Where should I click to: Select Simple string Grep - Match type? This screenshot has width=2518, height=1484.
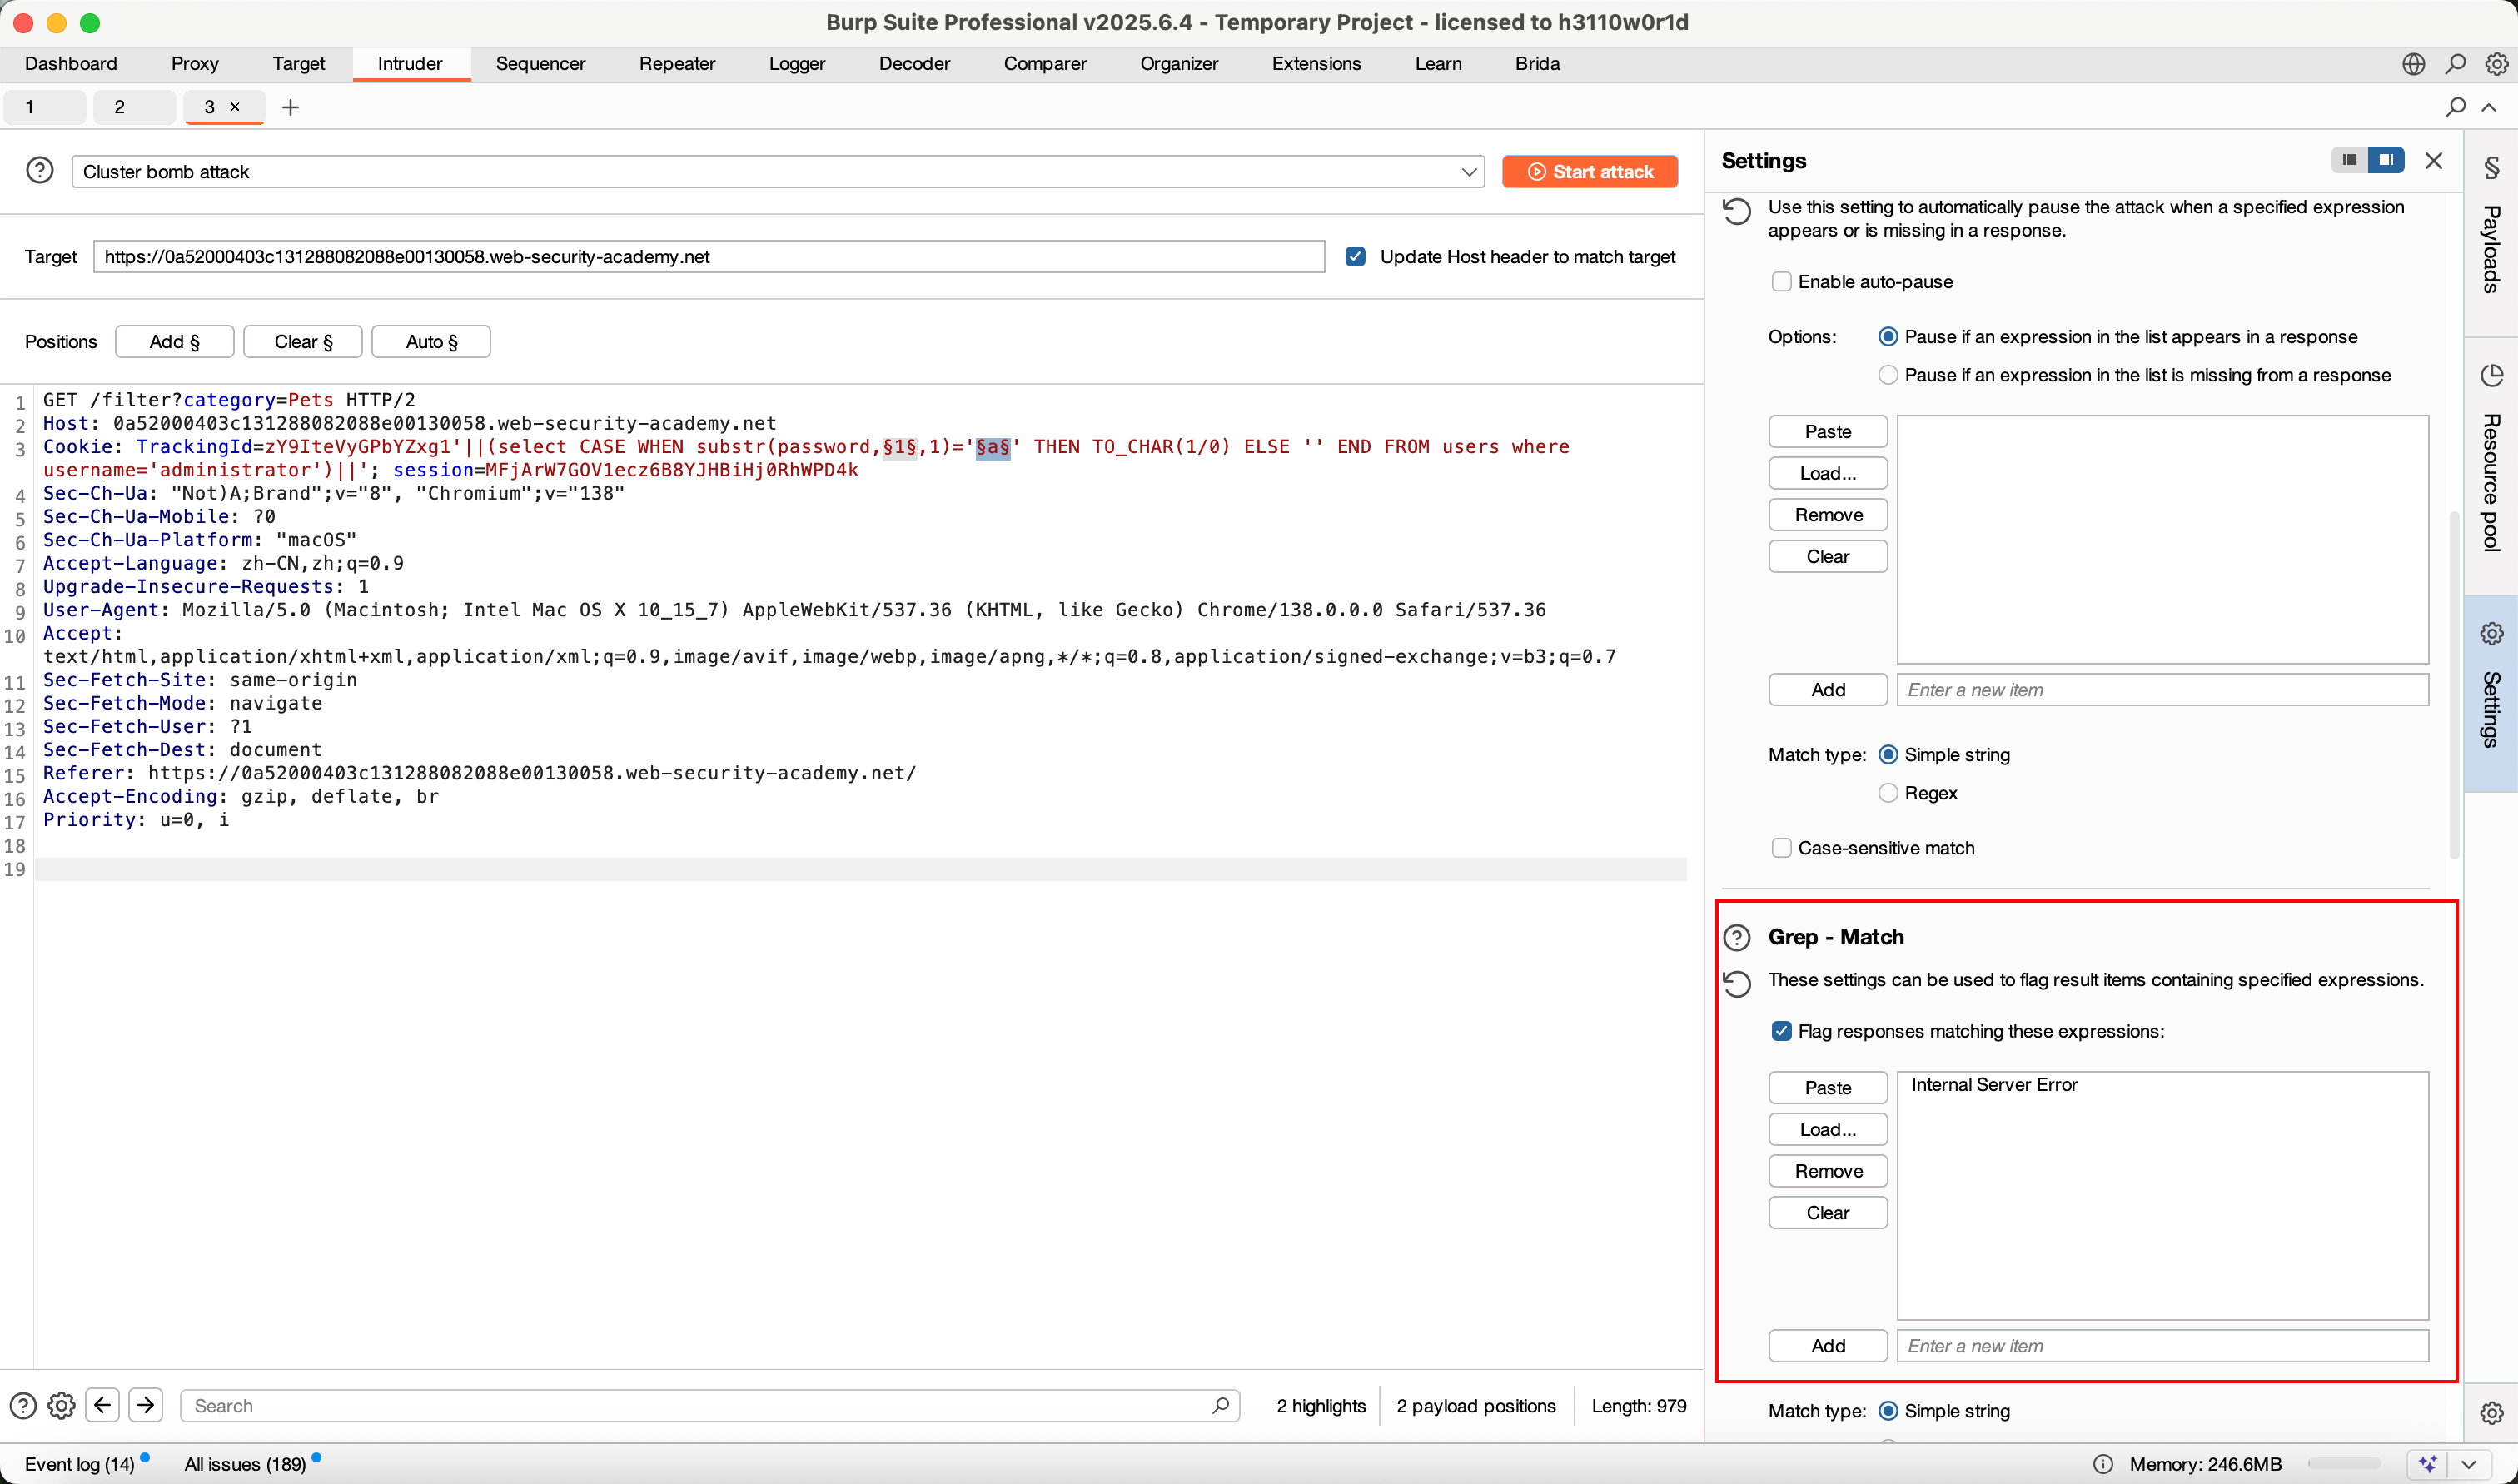1888,1411
